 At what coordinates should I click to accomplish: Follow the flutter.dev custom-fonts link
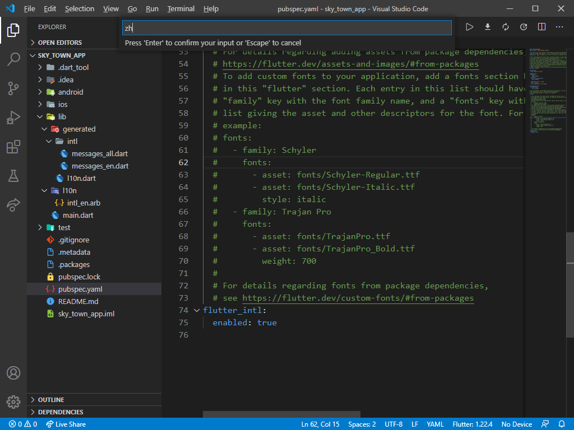(358, 298)
